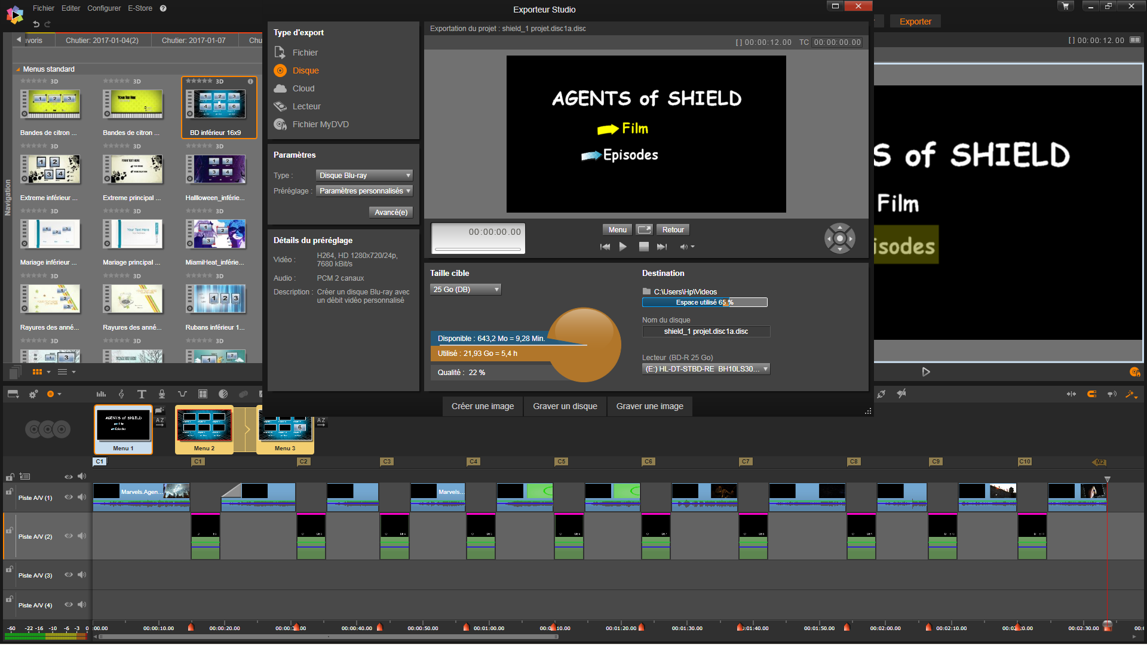Image resolution: width=1147 pixels, height=645 pixels.
Task: Jump to next chapter in export preview
Action: point(662,247)
